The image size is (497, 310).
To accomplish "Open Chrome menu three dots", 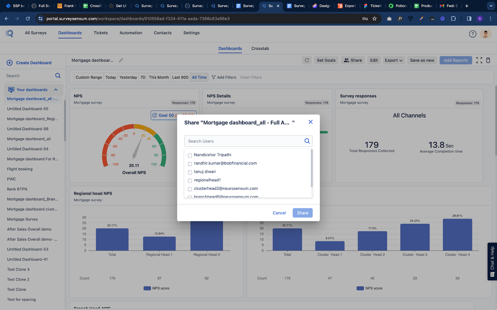I will pyautogui.click(x=490, y=19).
